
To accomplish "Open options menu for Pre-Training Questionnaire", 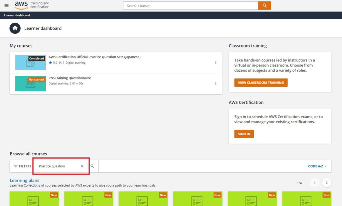I will click(216, 83).
